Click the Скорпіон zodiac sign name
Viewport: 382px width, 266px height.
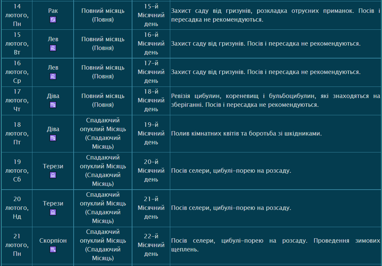[x=53, y=241]
